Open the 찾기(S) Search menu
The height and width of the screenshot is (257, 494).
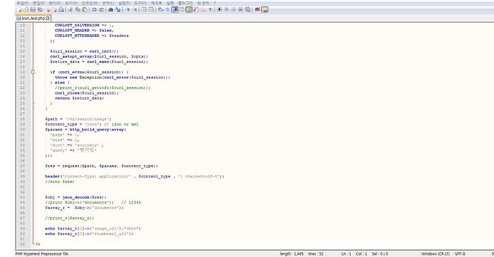54,3
